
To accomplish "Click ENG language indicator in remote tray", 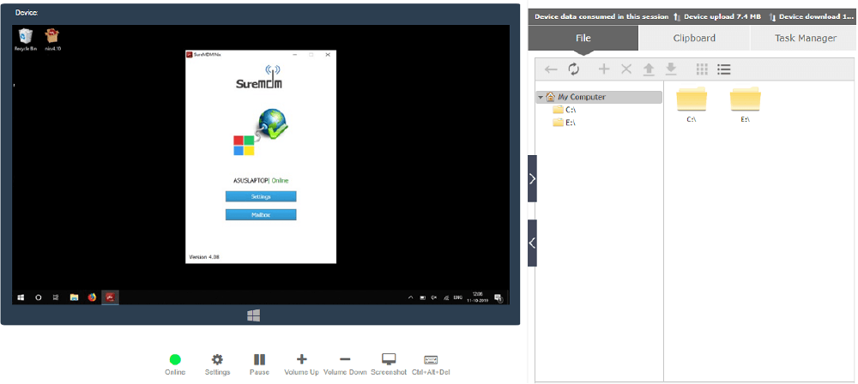I will pyautogui.click(x=457, y=297).
